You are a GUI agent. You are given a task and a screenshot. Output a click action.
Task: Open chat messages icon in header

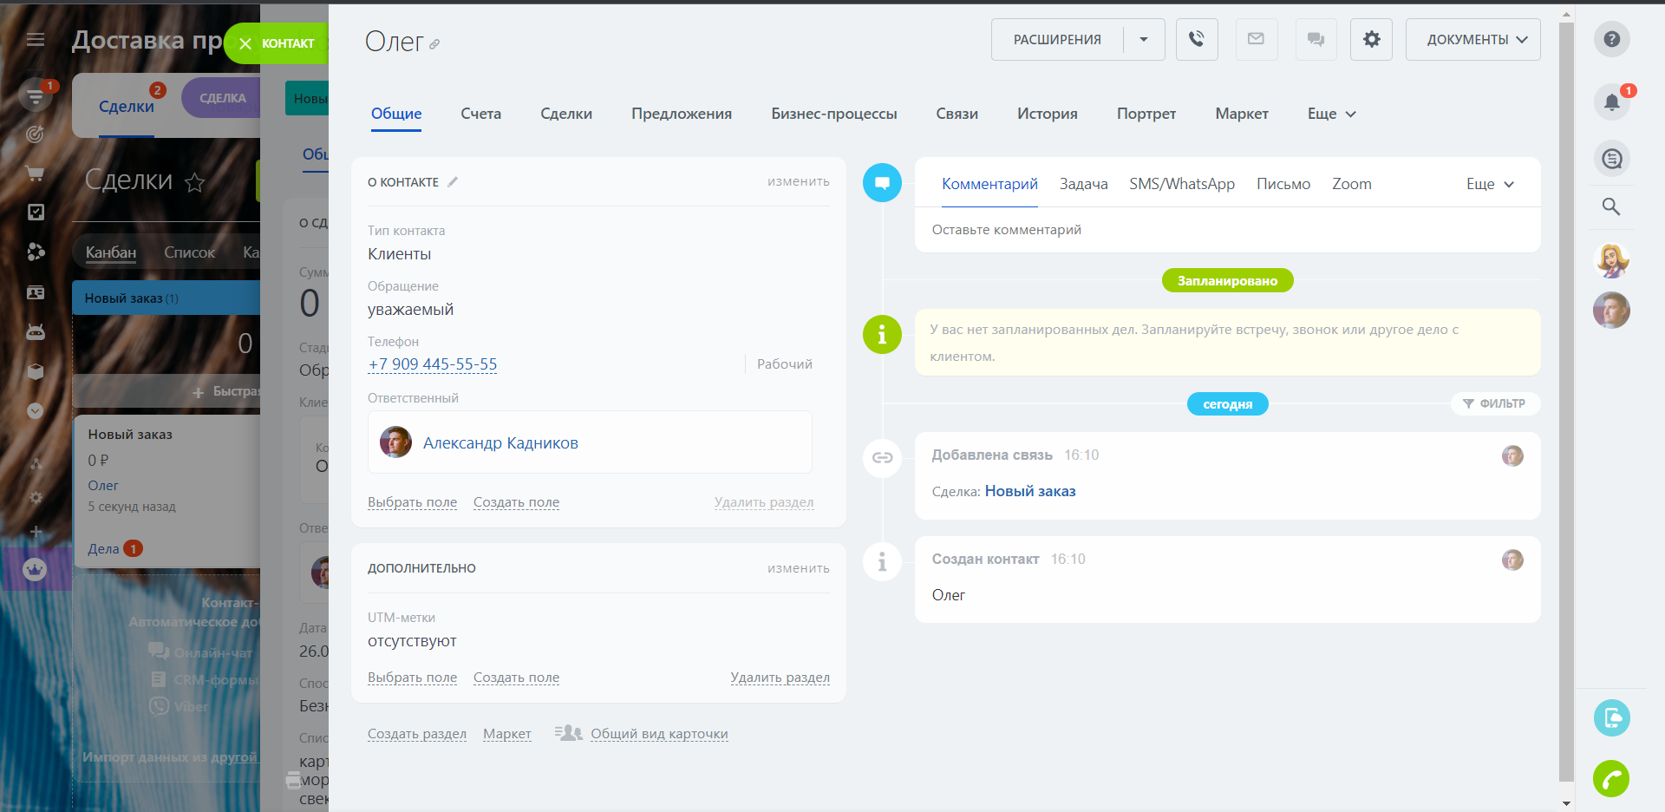point(1316,39)
